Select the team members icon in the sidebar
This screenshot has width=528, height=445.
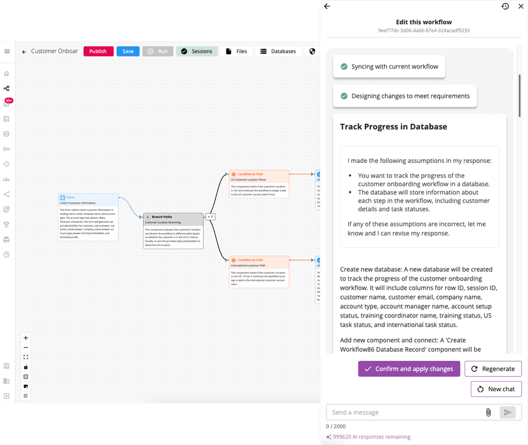[7, 179]
